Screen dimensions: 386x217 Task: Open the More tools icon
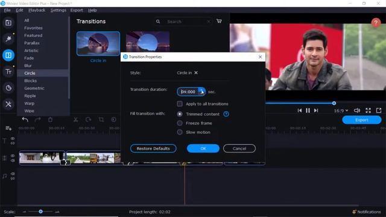[8, 104]
